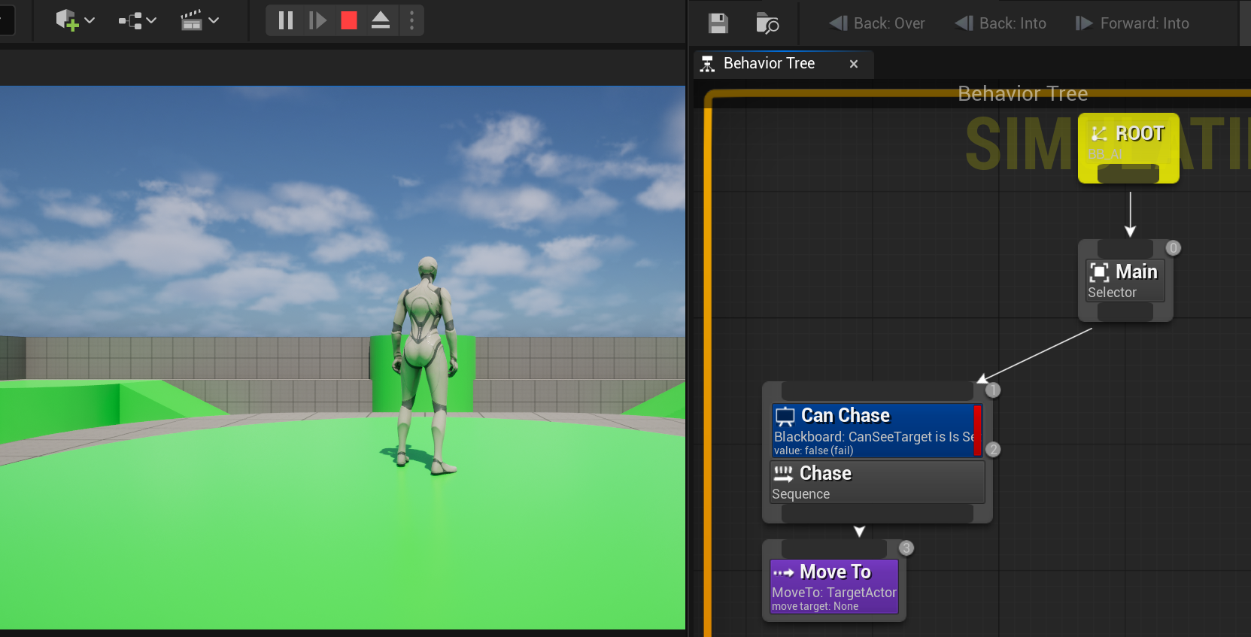The image size is (1251, 637).
Task: Click the mannequin character in viewport
Action: pos(426,364)
